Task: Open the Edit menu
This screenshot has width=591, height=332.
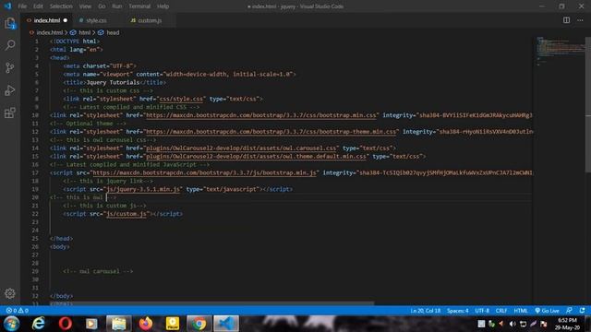Action: pyautogui.click(x=38, y=6)
